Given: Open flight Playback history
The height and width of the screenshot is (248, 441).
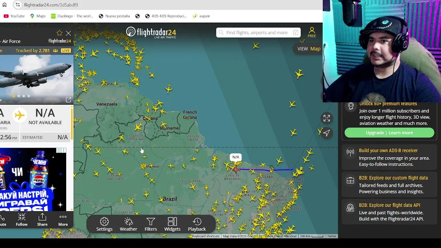Looking at the screenshot, I should pyautogui.click(x=197, y=225).
